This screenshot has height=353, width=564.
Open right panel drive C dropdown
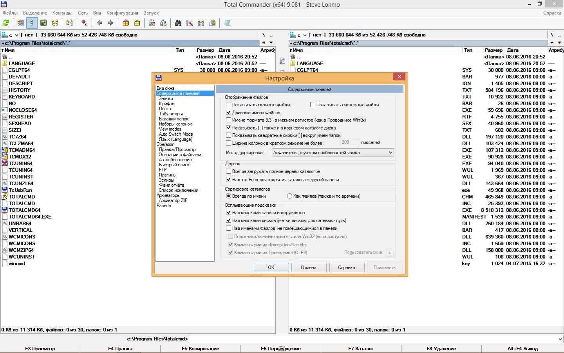(x=299, y=35)
